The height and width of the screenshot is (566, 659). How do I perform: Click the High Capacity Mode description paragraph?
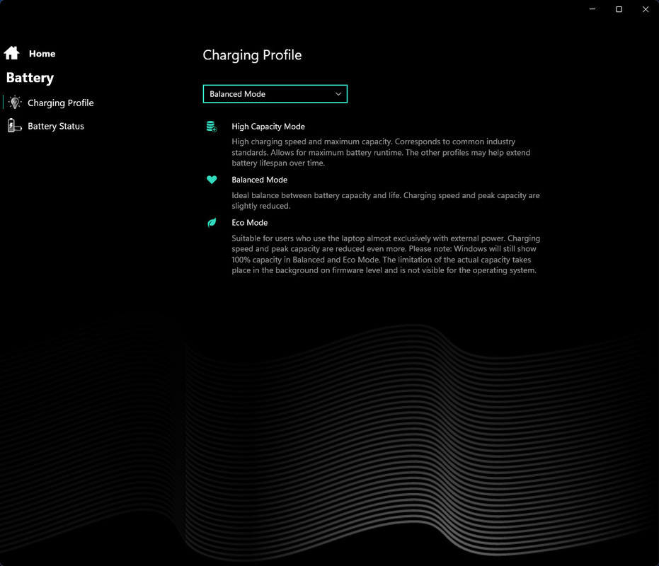pos(381,152)
